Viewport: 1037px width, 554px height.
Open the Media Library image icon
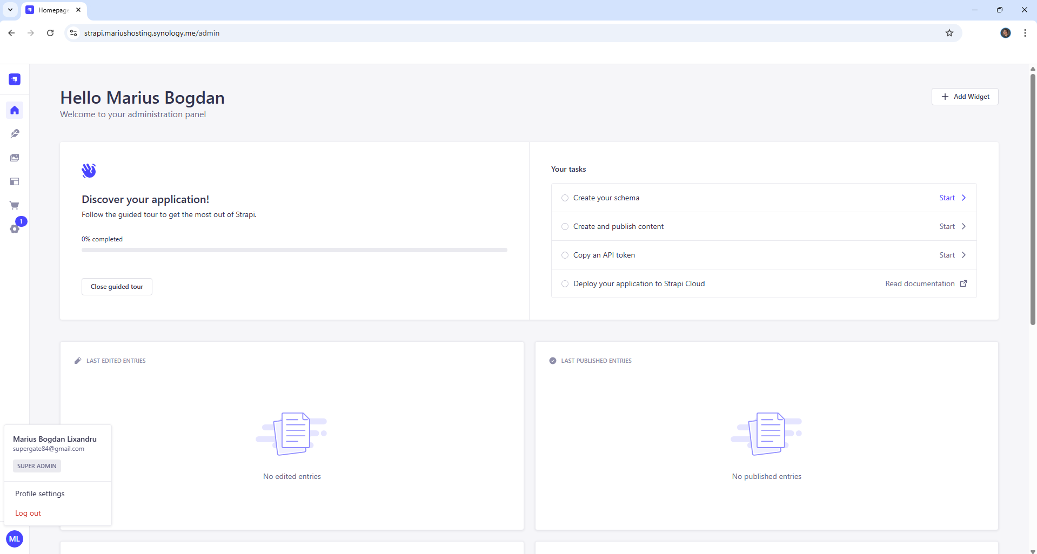[x=14, y=158]
